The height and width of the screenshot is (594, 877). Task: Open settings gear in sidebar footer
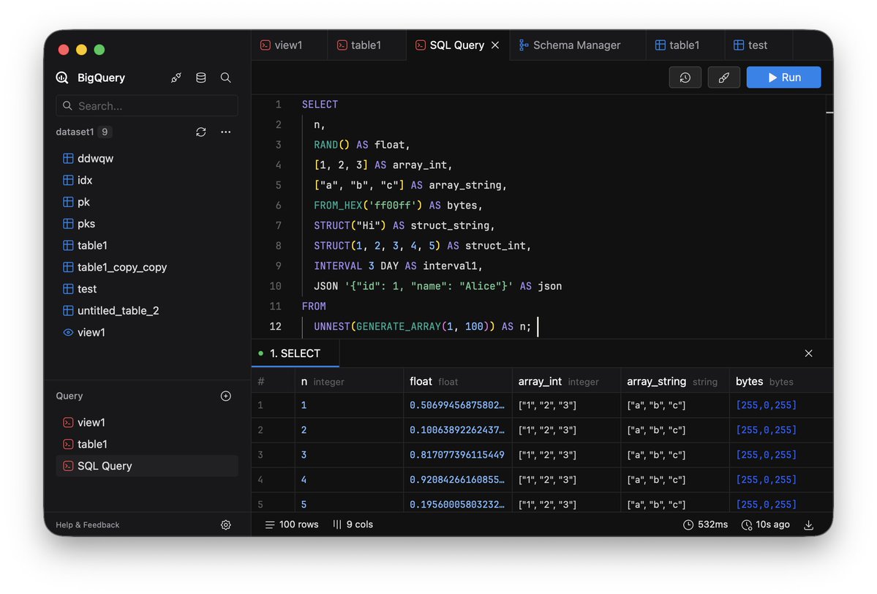tap(226, 525)
